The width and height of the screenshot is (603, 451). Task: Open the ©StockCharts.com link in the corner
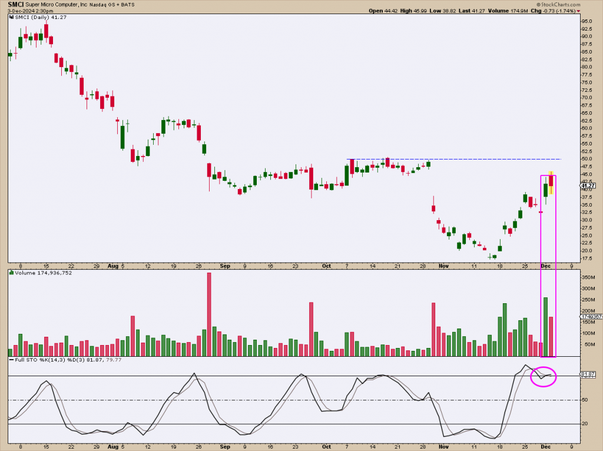558,5
